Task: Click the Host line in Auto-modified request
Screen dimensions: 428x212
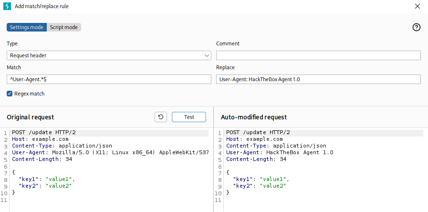Action: pos(258,139)
